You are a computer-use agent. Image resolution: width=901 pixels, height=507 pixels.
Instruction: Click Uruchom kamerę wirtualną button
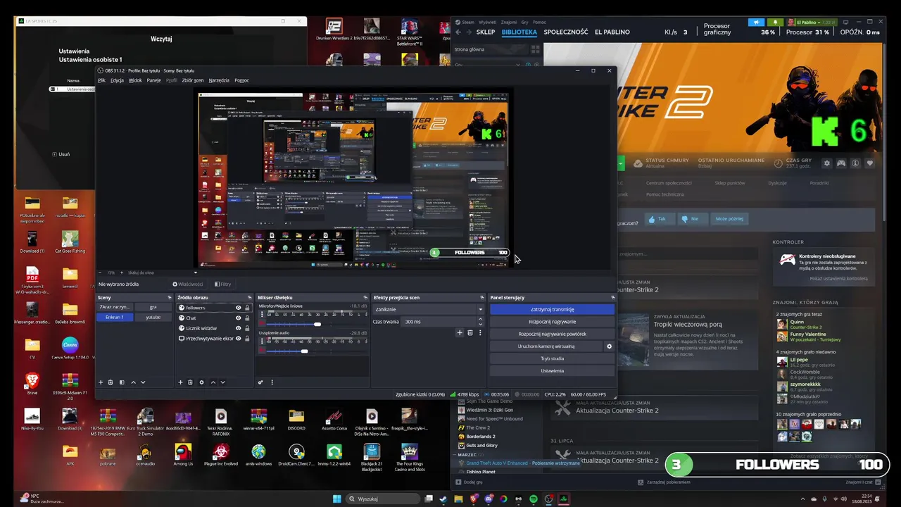click(546, 346)
